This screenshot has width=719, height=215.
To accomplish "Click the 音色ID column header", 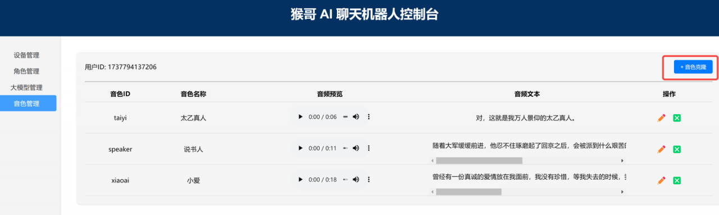I will coord(120,94).
